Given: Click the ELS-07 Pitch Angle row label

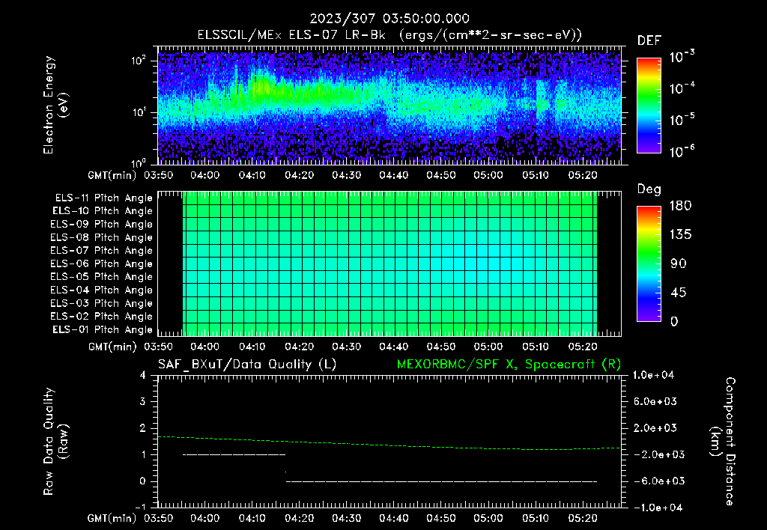Looking at the screenshot, I should coord(101,250).
